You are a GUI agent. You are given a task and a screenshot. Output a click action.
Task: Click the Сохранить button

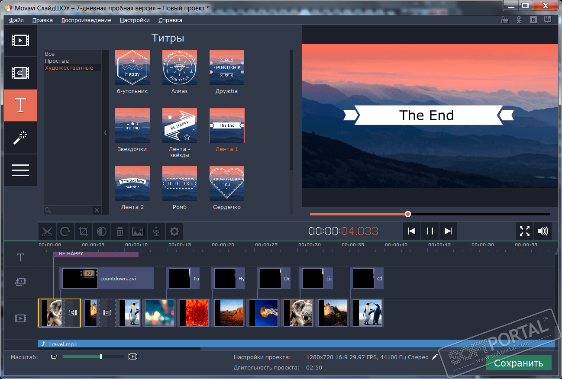point(518,363)
